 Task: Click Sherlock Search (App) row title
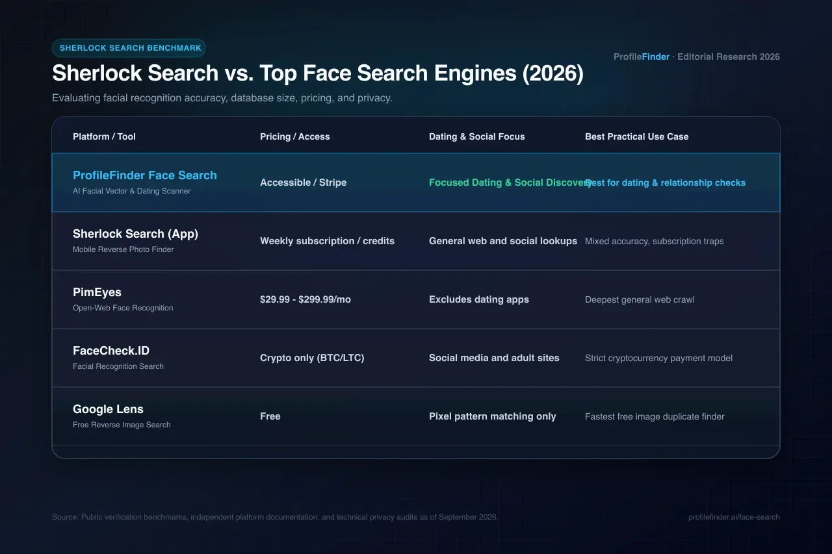point(135,234)
